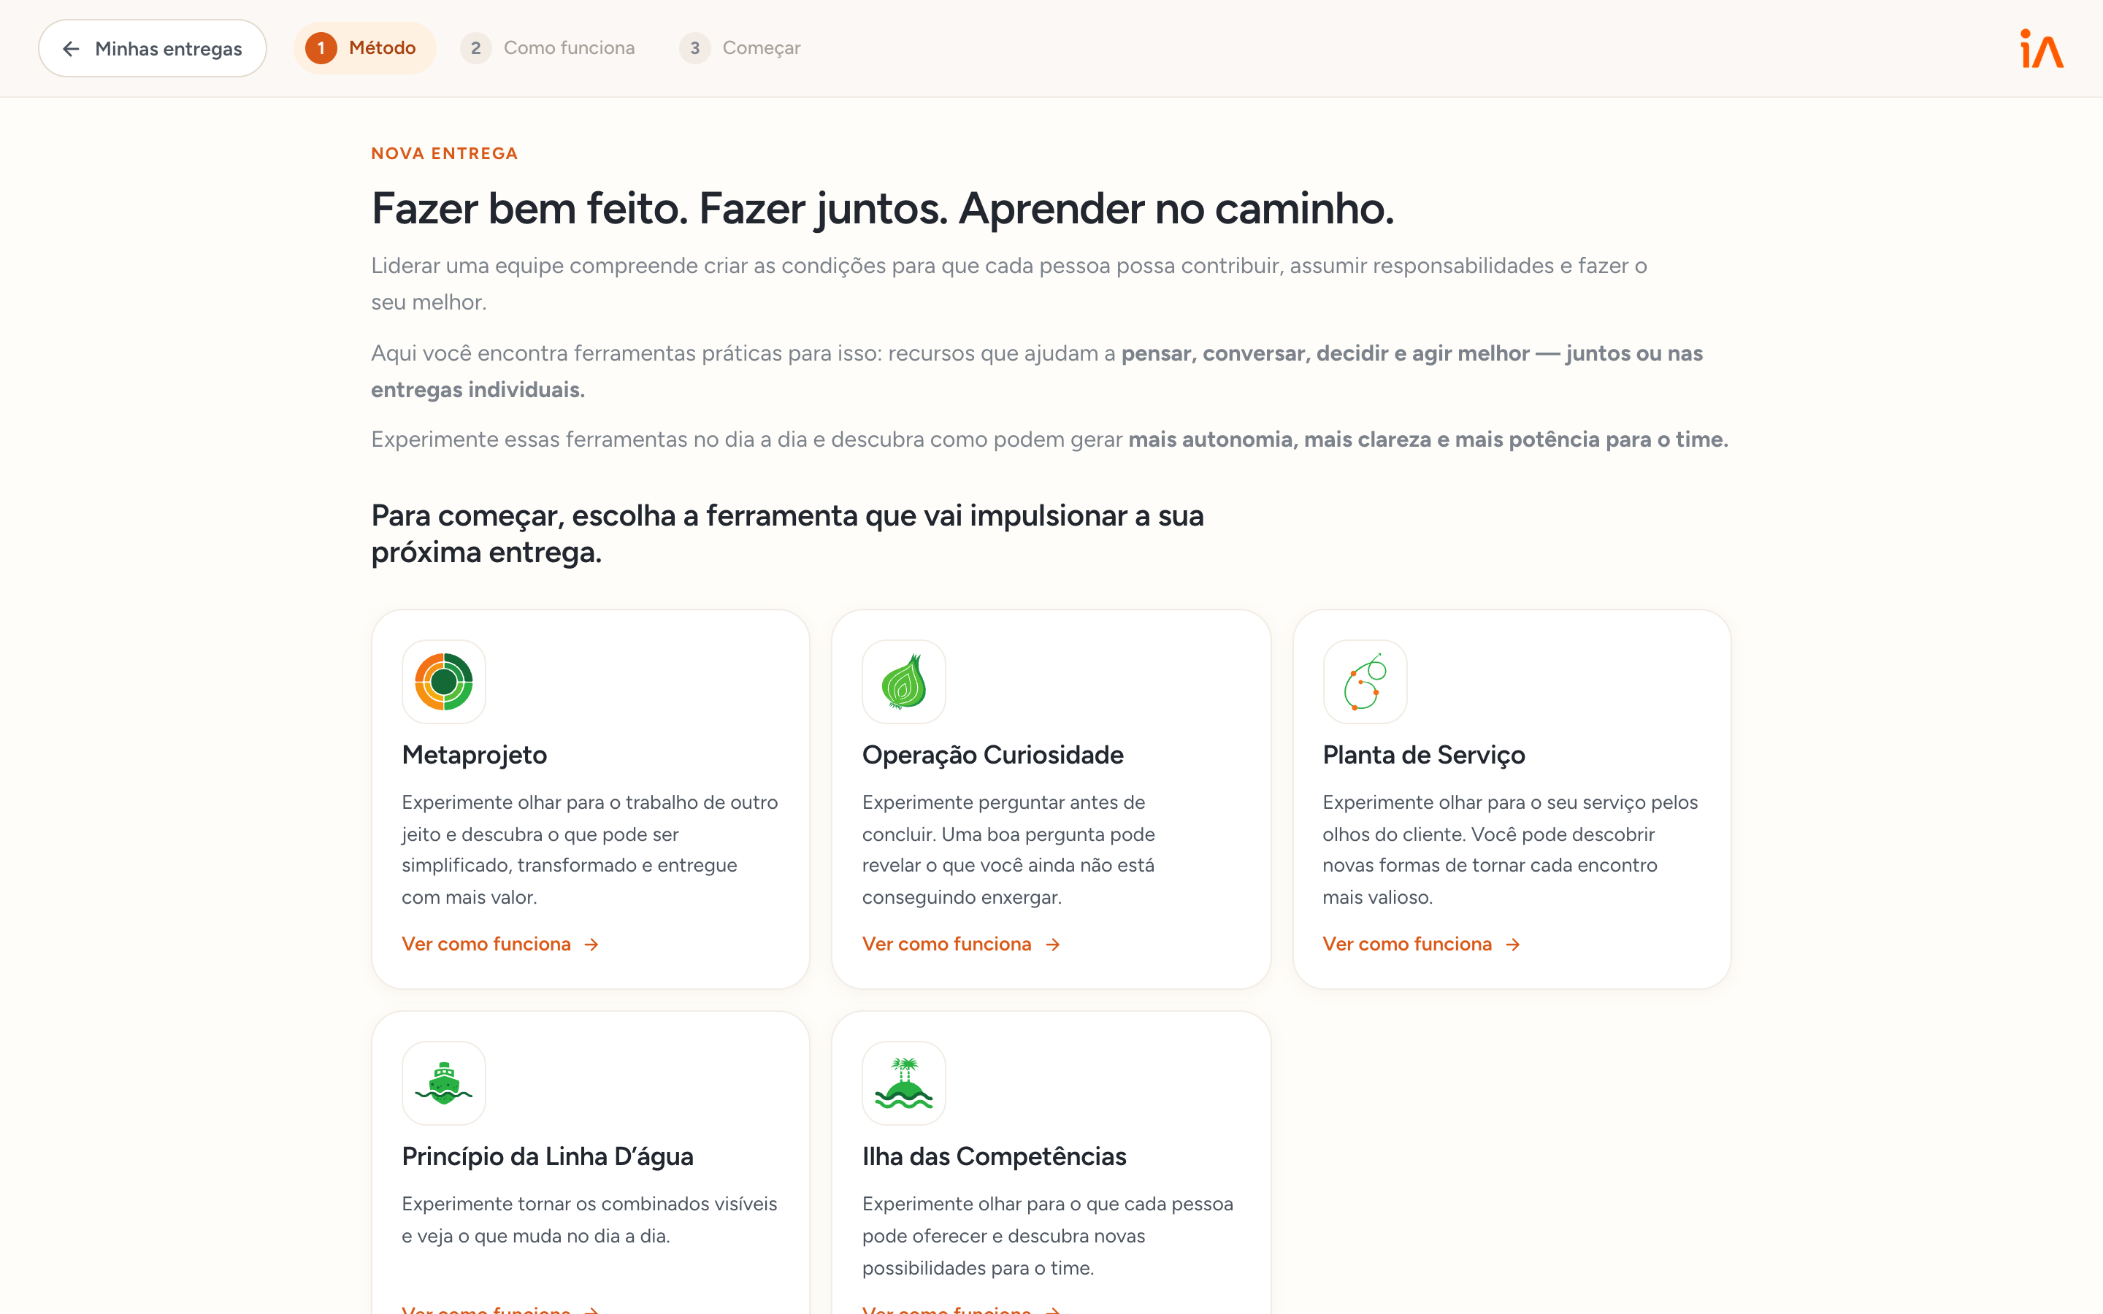
Task: Click the arrow after Planta de Serviço's Ver como funciona
Action: coord(1513,945)
